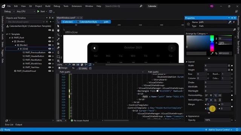Toggle visibility of PART_HeaderButton

[x=49, y=56]
